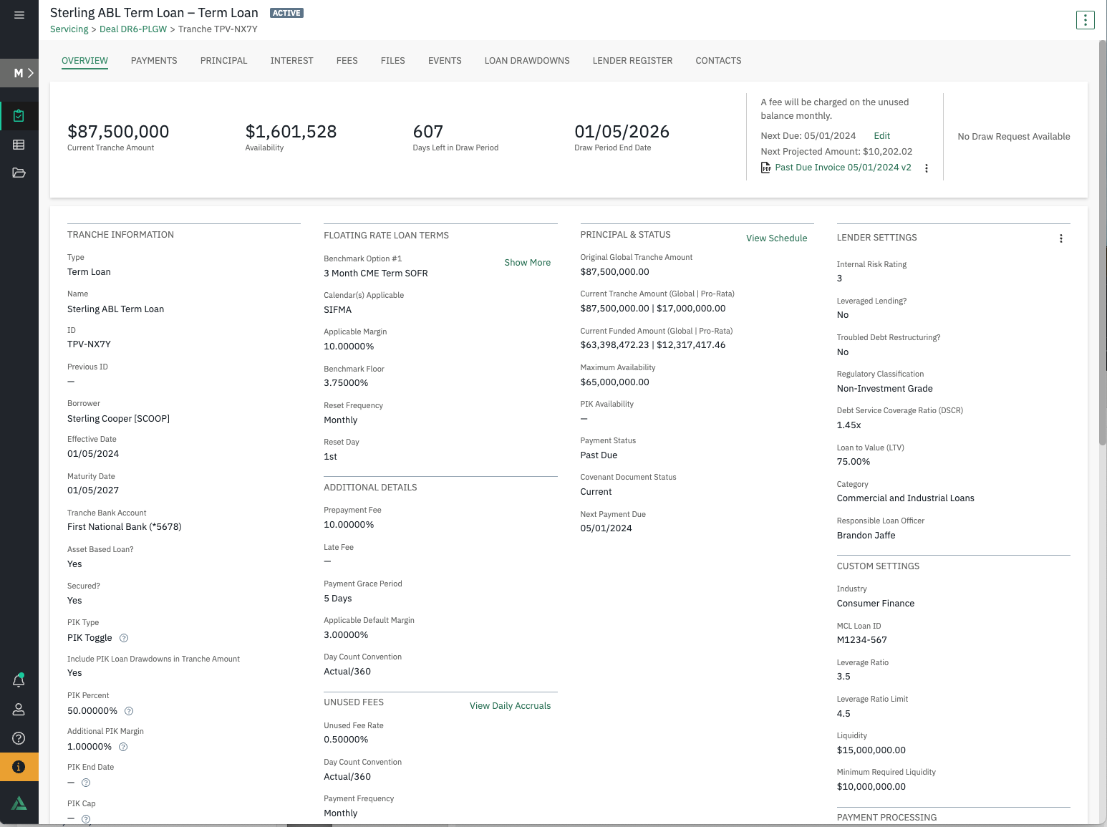Open the top-right page actions menu
Image resolution: width=1107 pixels, height=827 pixels.
pos(1085,19)
